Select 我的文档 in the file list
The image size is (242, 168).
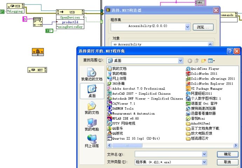pos(117,68)
